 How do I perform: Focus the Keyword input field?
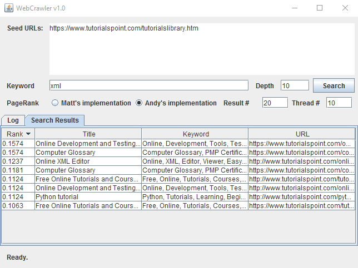pyautogui.click(x=148, y=85)
